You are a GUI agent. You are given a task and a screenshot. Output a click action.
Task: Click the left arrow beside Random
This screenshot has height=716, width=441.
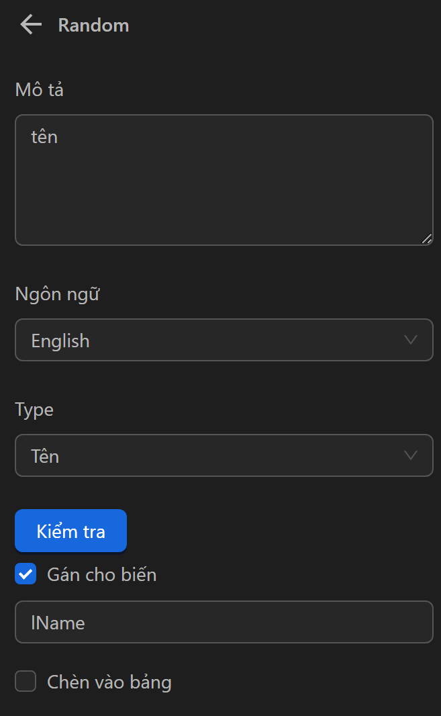pos(30,24)
